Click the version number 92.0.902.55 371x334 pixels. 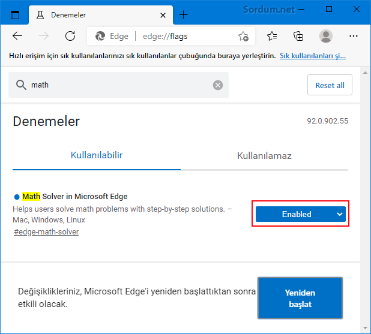click(x=327, y=121)
